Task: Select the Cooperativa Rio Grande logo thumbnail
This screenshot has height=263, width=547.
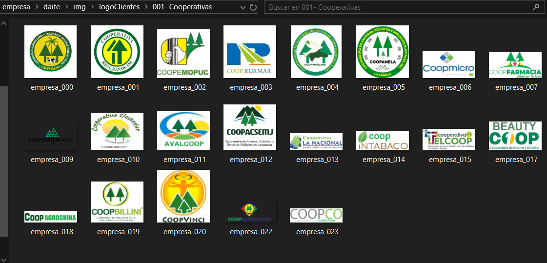Action: 117,52
